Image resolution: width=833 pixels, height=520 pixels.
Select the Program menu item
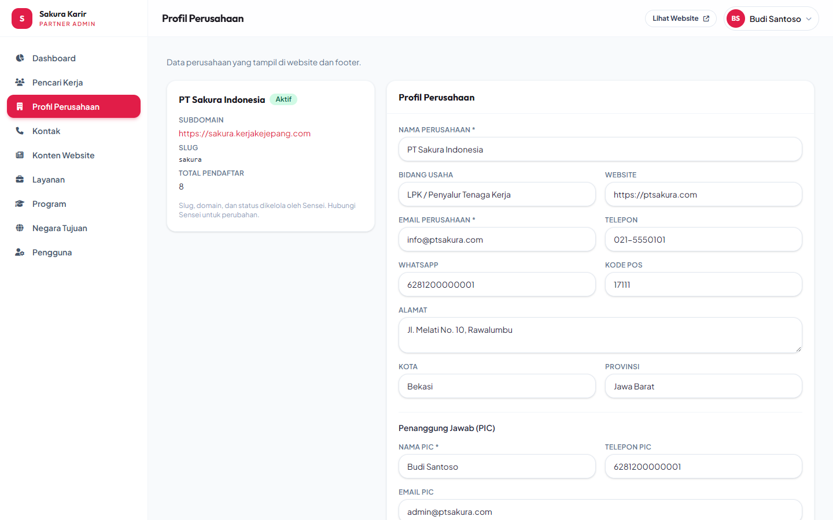(73, 204)
